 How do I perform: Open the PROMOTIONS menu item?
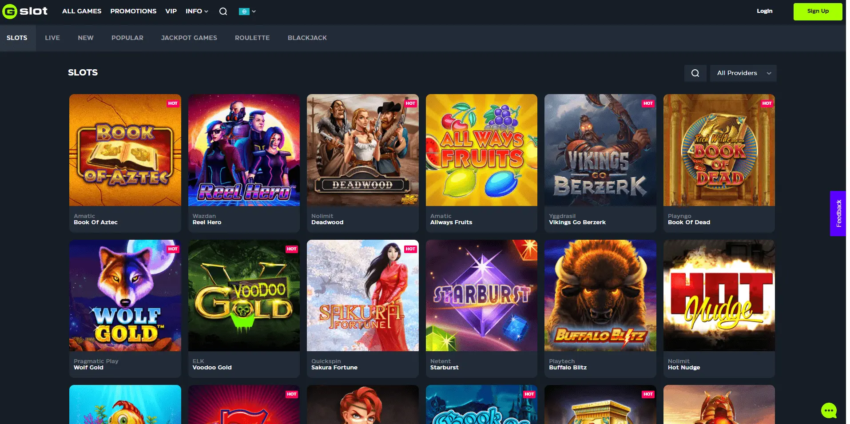[133, 11]
